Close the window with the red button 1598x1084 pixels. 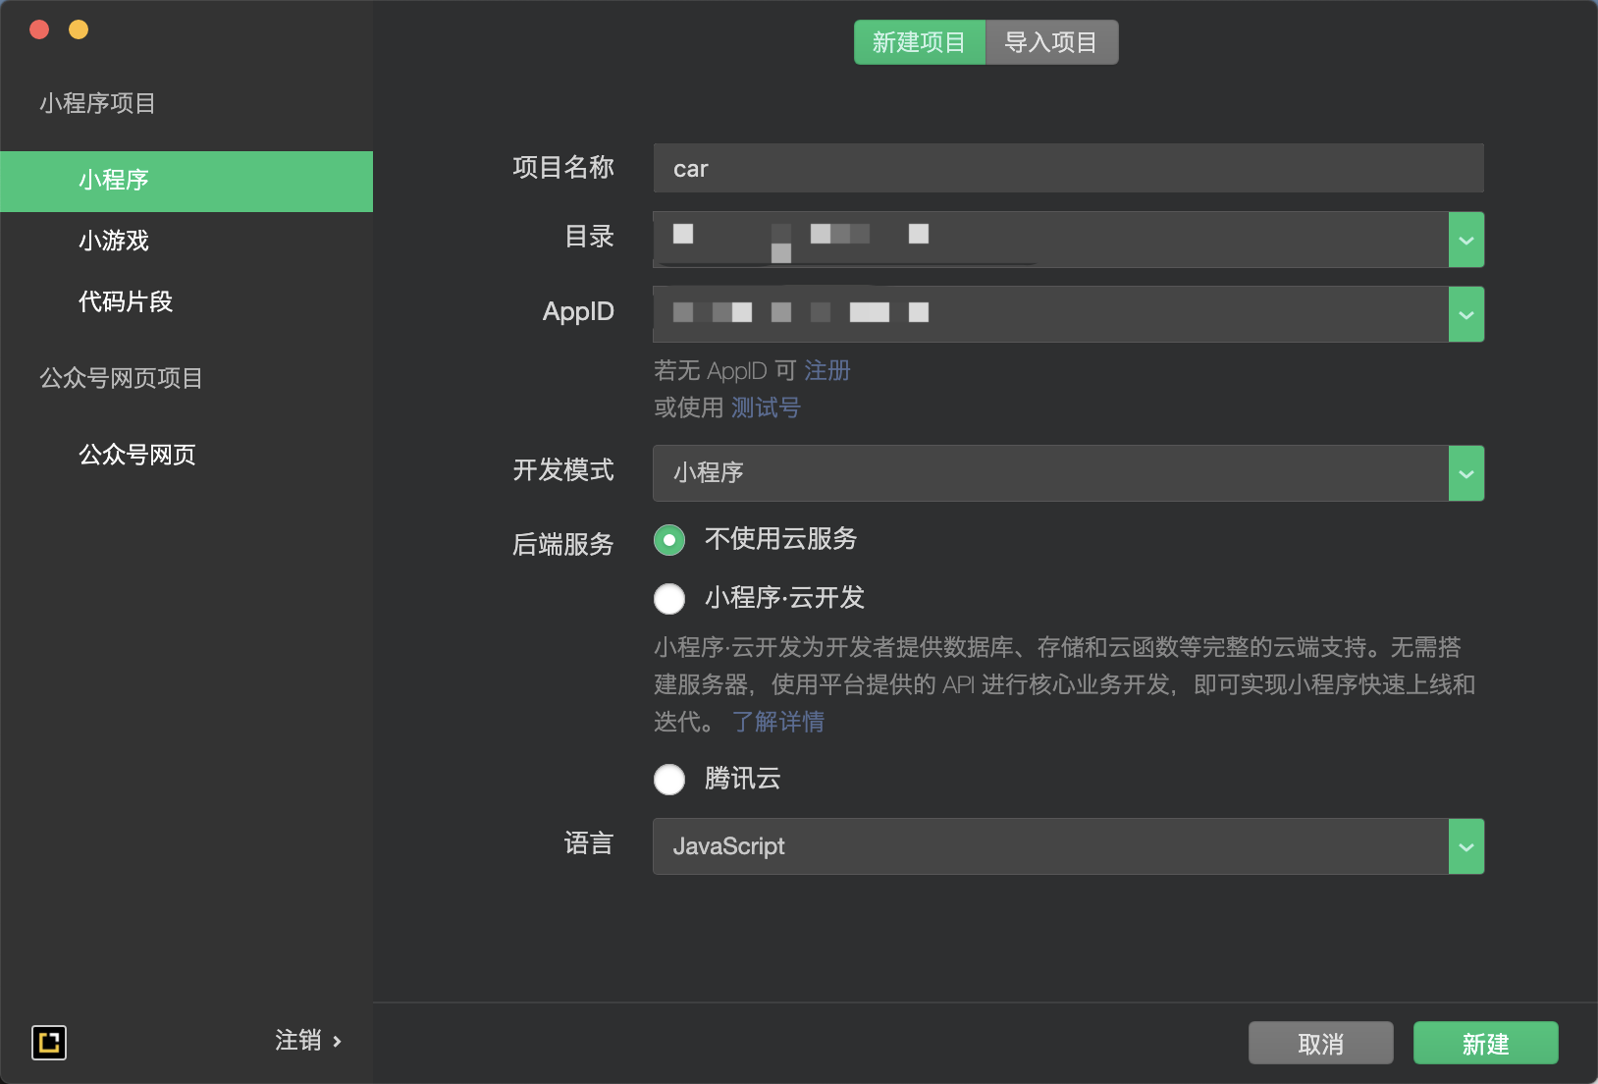(x=40, y=29)
